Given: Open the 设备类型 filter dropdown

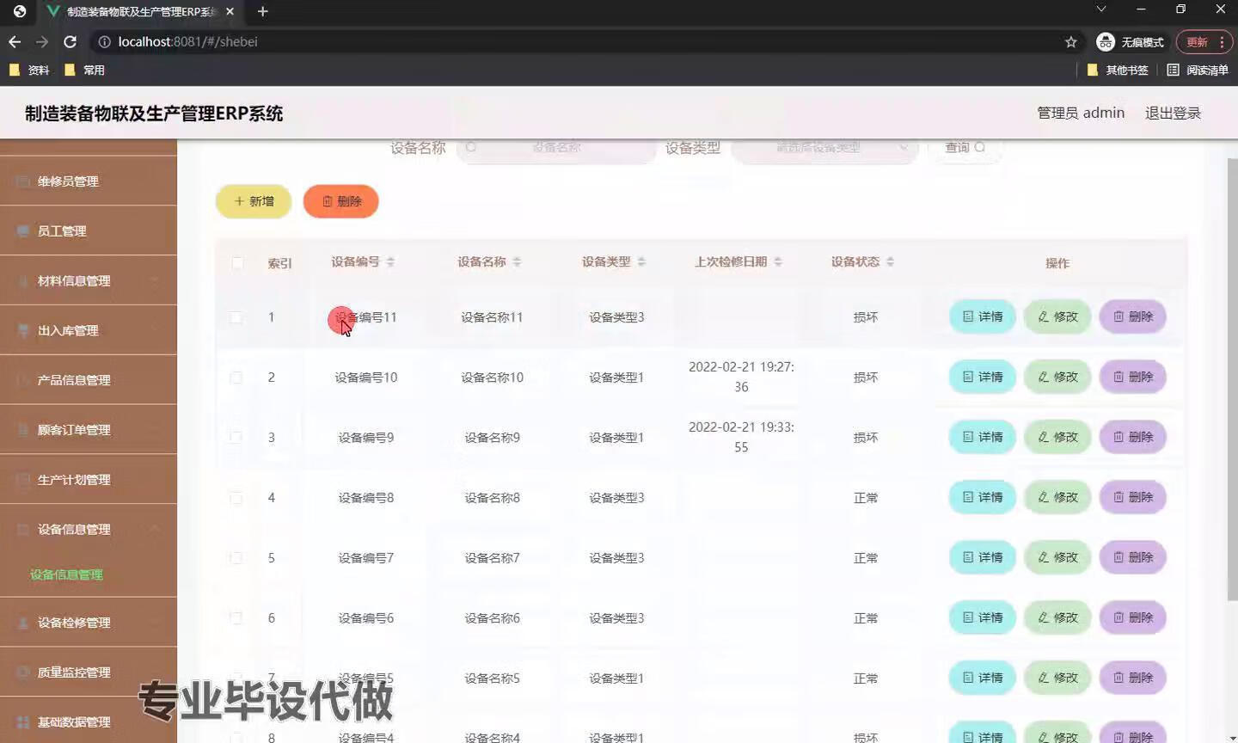Looking at the screenshot, I should click(x=824, y=148).
